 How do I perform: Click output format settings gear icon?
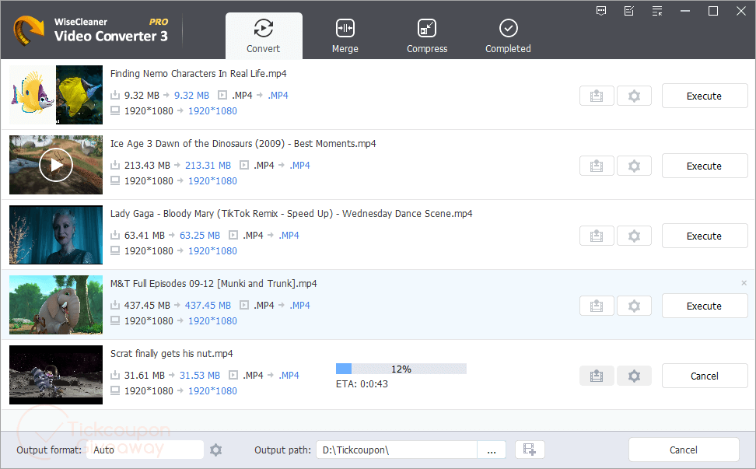pyautogui.click(x=216, y=450)
